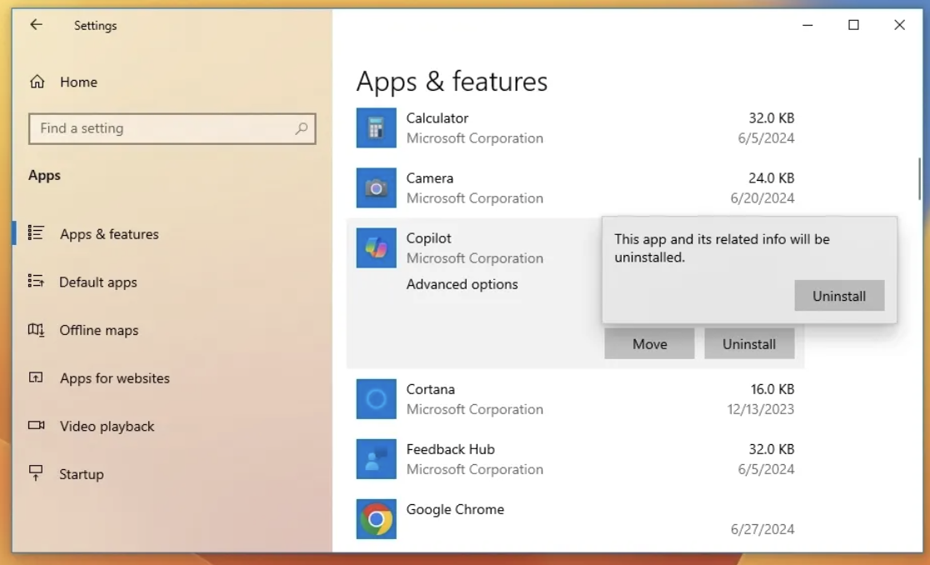Click the vertical scrollbar of apps list
This screenshot has height=565, width=930.
click(920, 178)
